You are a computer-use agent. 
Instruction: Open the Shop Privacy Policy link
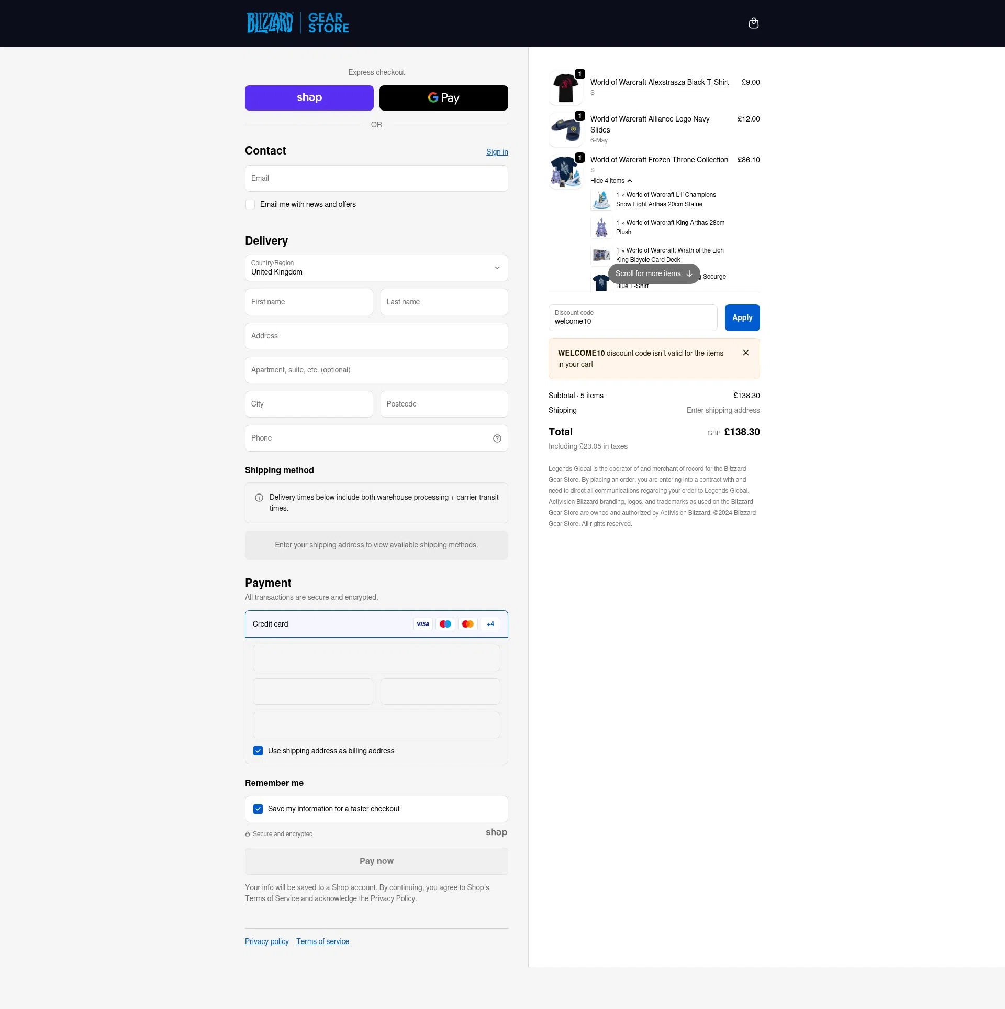tap(393, 898)
